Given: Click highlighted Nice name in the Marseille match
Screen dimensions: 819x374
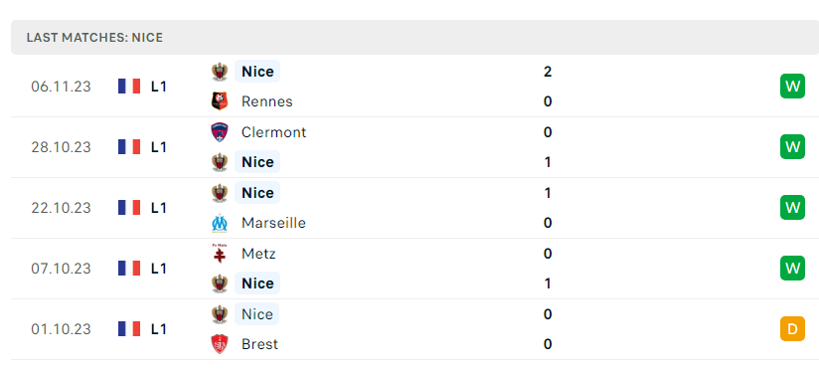Looking at the screenshot, I should [x=257, y=193].
